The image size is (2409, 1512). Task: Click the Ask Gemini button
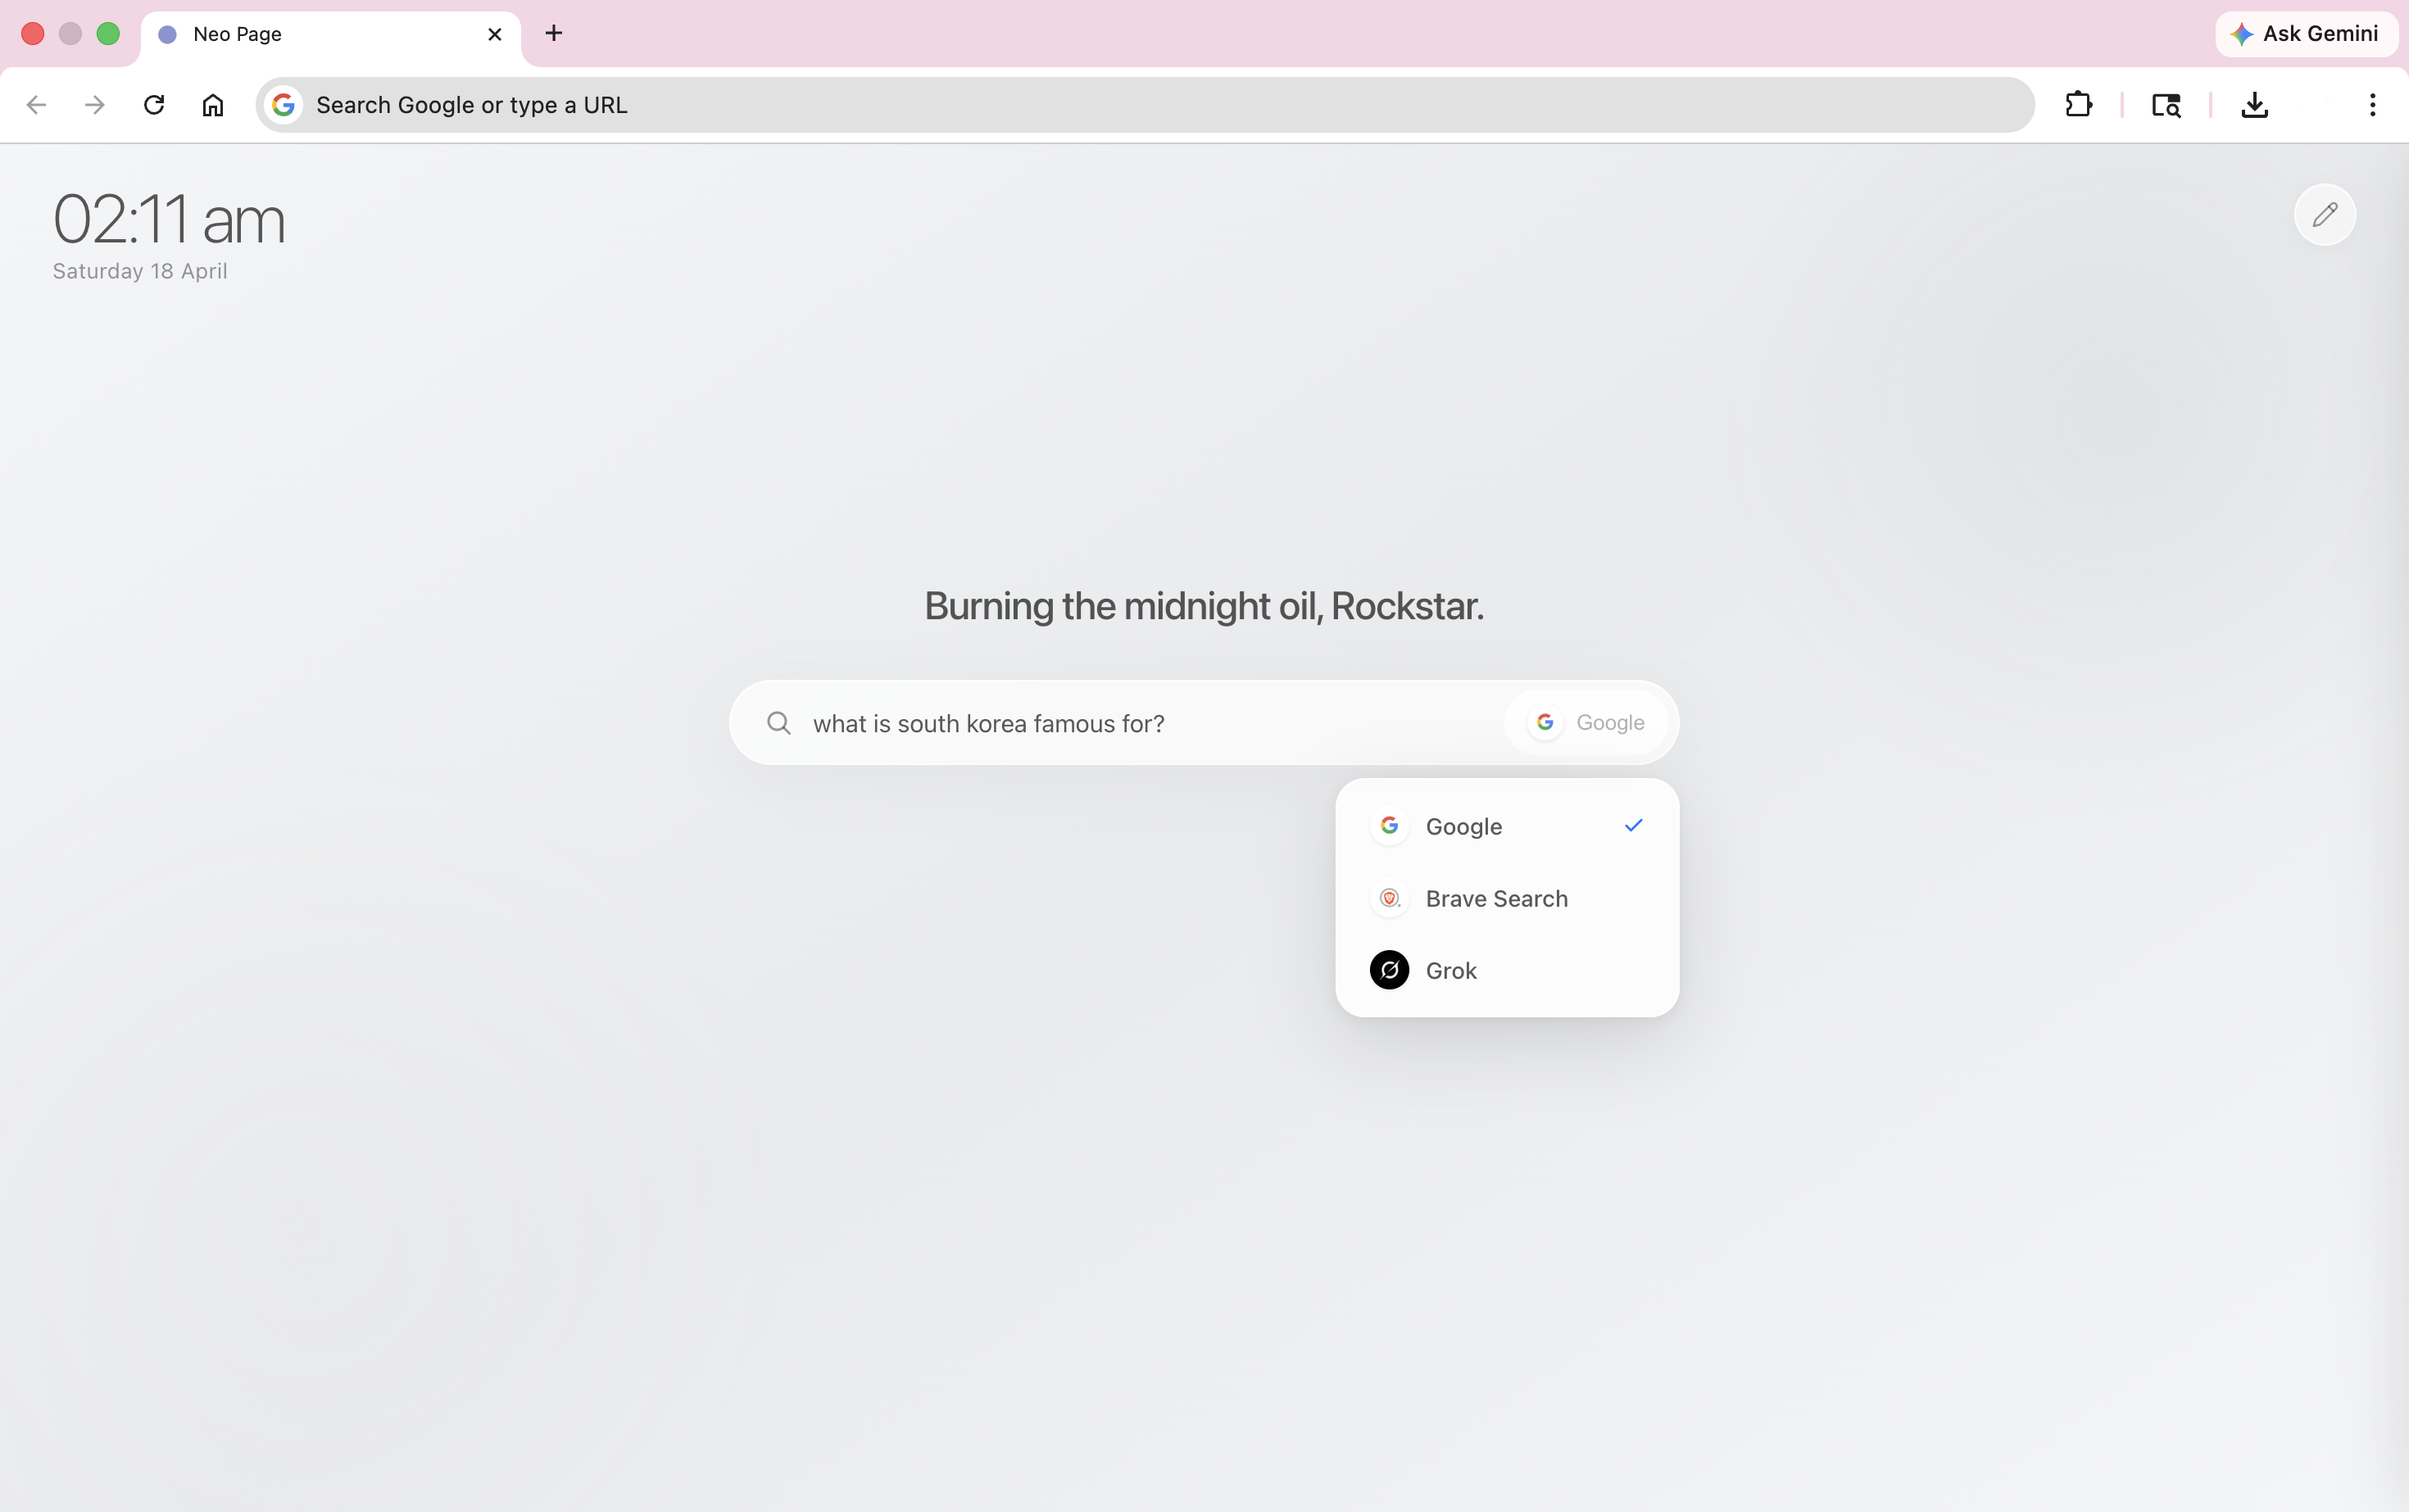[x=2303, y=33]
